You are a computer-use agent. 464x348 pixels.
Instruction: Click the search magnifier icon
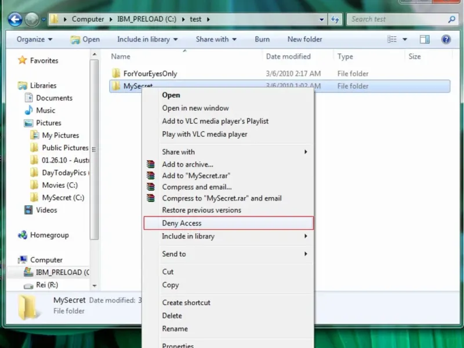click(452, 19)
